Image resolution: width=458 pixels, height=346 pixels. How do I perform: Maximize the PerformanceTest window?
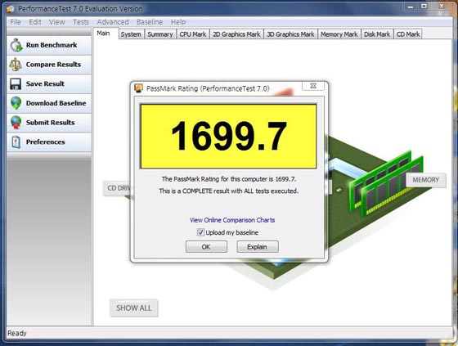[424, 7]
